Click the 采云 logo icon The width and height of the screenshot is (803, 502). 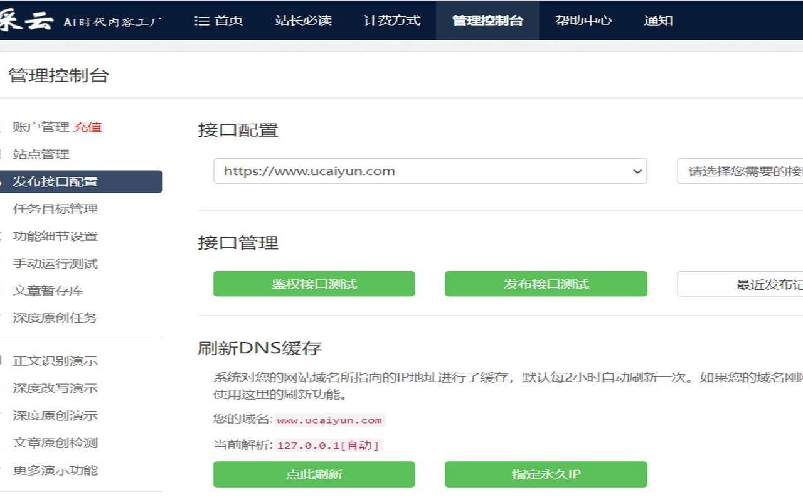pos(26,19)
